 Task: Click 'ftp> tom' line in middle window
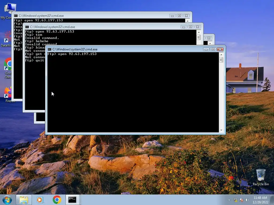tap(33, 35)
